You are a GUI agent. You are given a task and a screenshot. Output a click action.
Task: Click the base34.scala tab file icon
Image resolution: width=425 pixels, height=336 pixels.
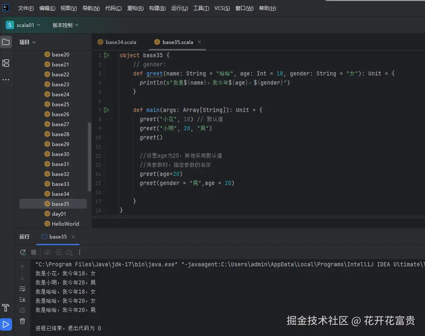pos(100,42)
